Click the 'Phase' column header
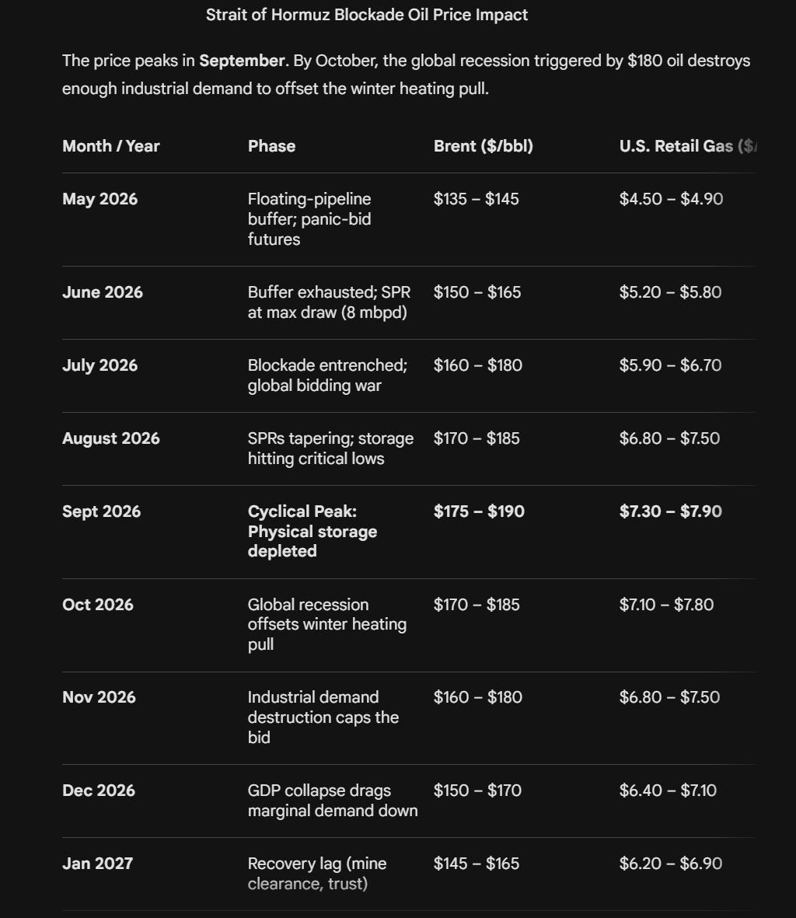Screen dimensions: 796x918 (271, 146)
